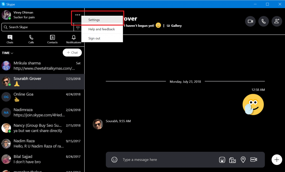This screenshot has height=172, width=285.
Task: Maximize the Skype window
Action: 267,4
